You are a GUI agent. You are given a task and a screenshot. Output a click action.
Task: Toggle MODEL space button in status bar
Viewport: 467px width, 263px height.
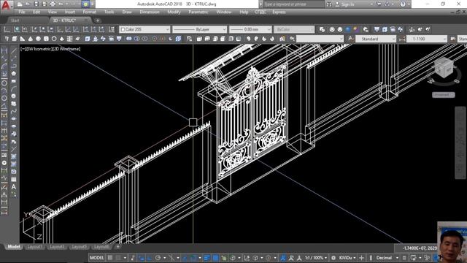[97, 258]
